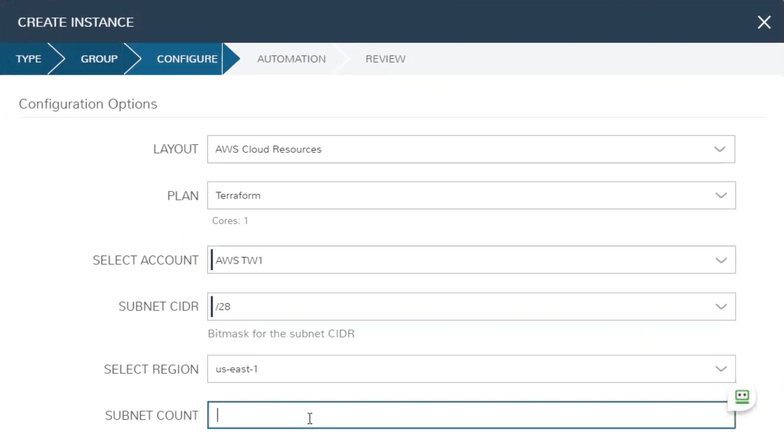Viewport: 784px width, 439px height.
Task: Expand the SELECT REGION dropdown
Action: click(722, 369)
